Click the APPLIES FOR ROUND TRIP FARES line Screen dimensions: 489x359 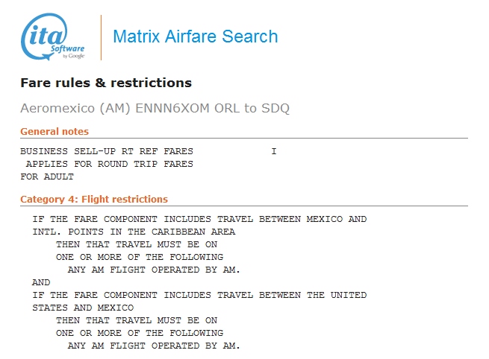pos(110,164)
